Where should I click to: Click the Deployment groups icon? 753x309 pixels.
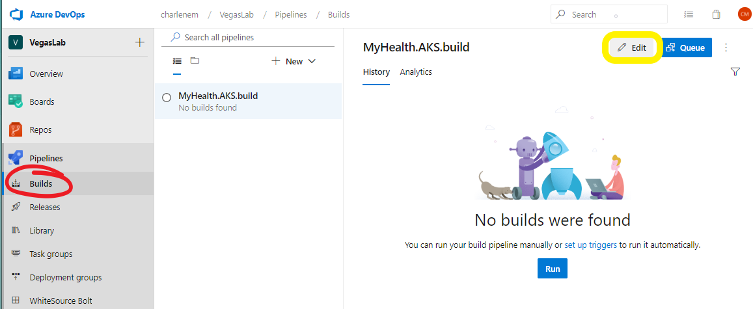pyautogui.click(x=16, y=277)
